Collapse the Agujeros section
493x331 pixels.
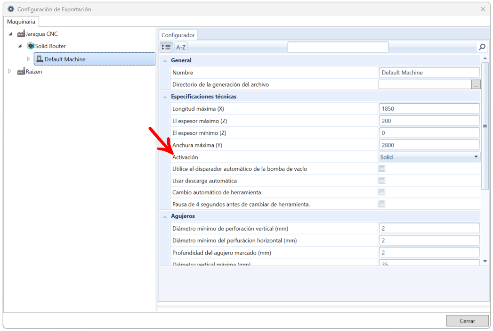pos(165,216)
